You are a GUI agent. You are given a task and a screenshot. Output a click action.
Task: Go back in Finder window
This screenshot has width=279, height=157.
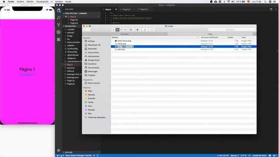85,30
